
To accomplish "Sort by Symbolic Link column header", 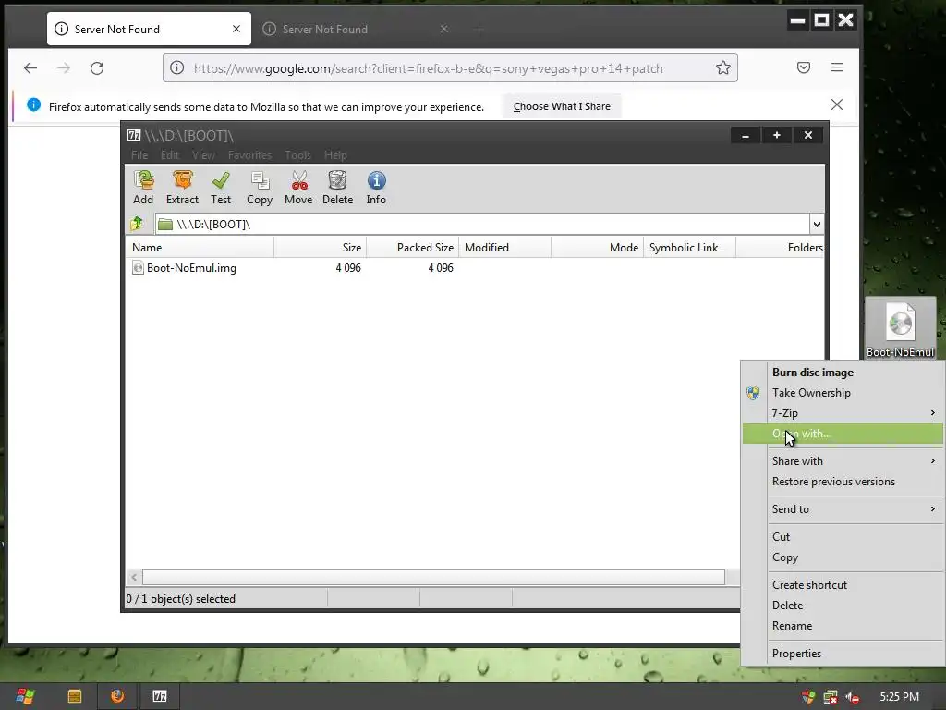I will pos(689,248).
